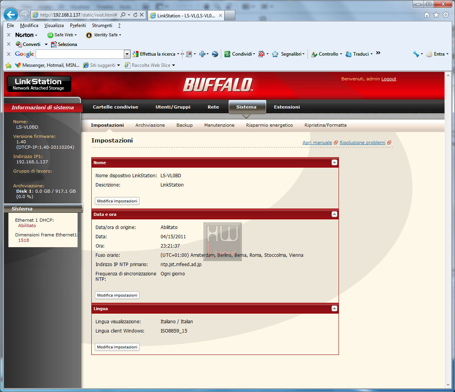Click Modifica impostazioni under Data e ora
455x392 pixels.
click(117, 295)
